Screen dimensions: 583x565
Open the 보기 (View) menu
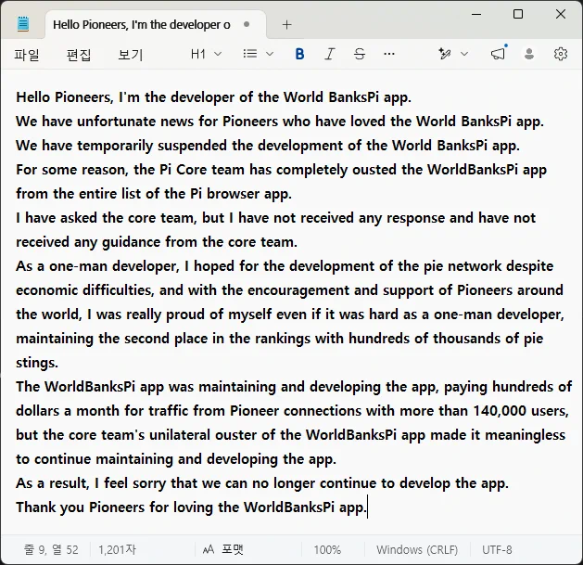[130, 55]
